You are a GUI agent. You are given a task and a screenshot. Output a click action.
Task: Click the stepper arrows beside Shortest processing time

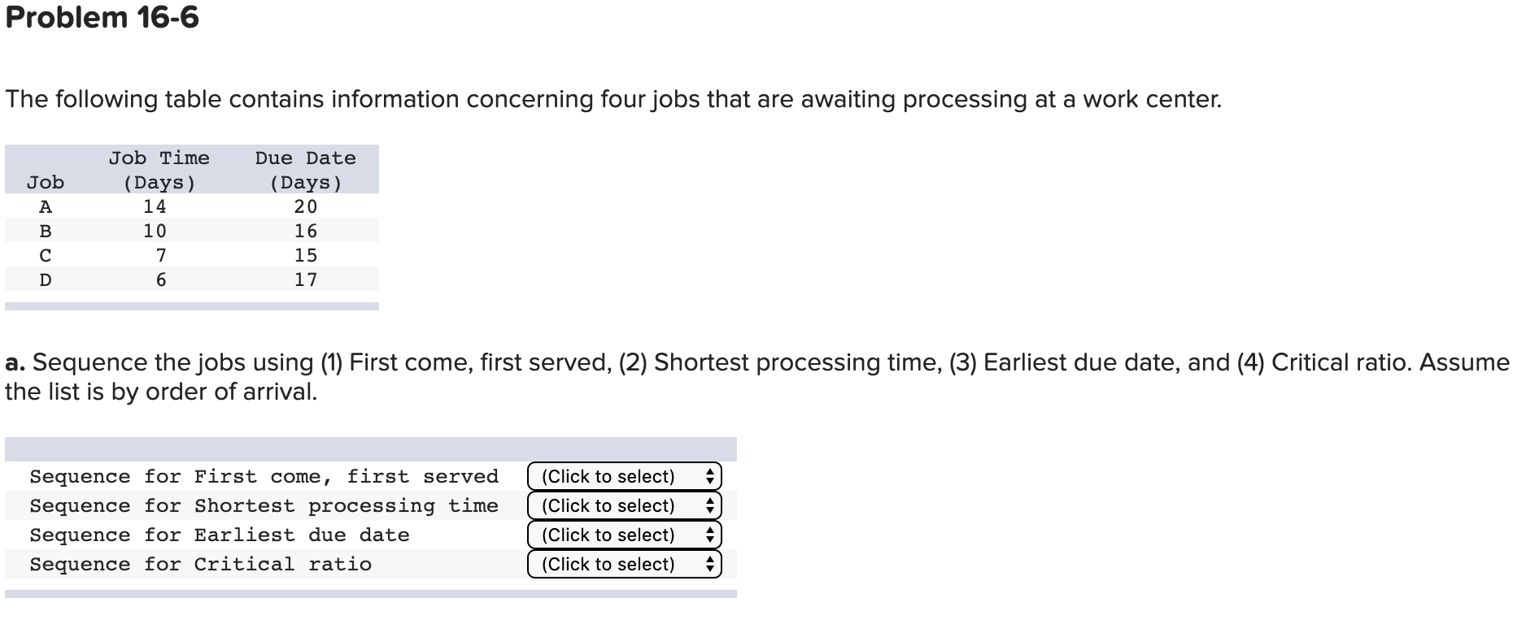[x=712, y=505]
